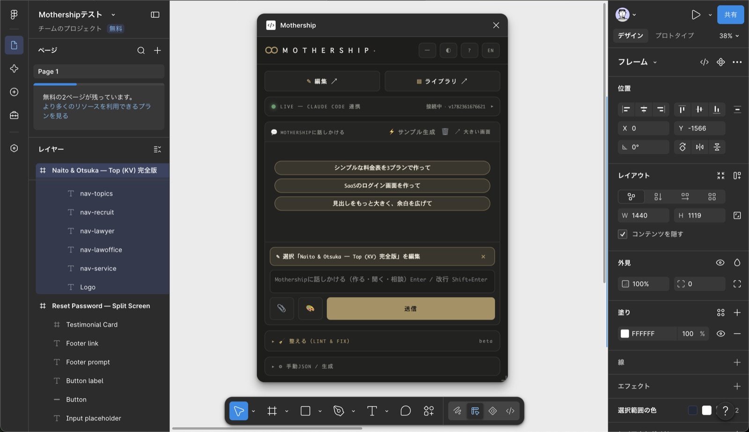The width and height of the screenshot is (749, 432).
Task: Open the help question mark bubble
Action: pos(725,411)
